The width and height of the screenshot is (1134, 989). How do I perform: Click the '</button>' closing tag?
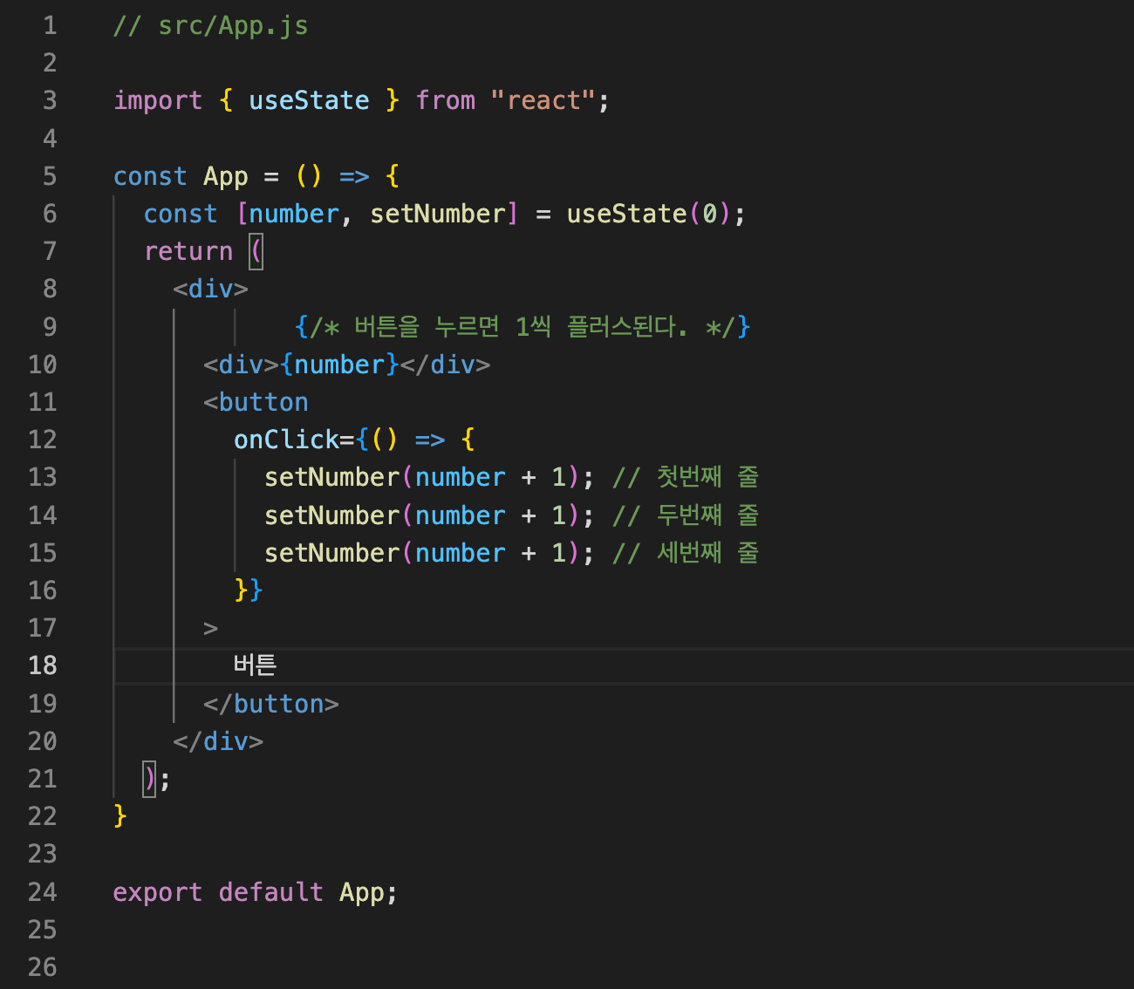271,705
